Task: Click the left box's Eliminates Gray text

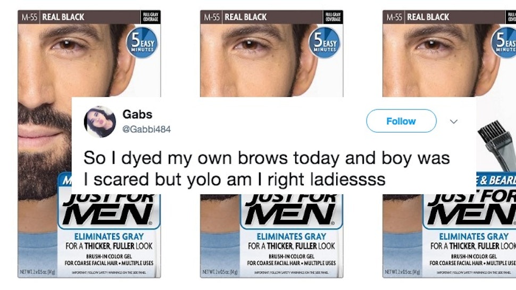Action: point(109,236)
